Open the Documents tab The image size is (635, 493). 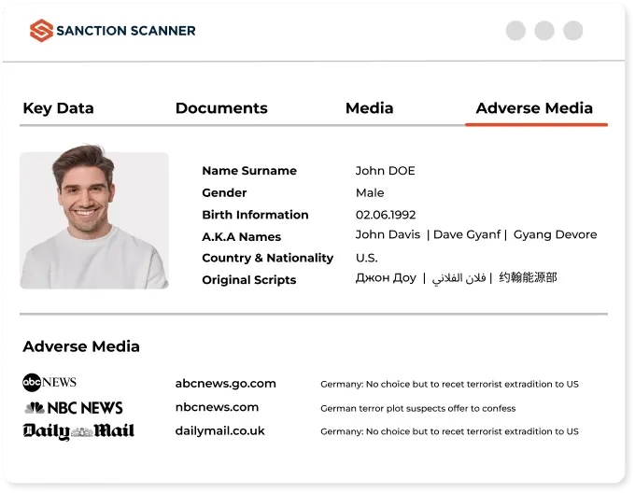pyautogui.click(x=221, y=108)
